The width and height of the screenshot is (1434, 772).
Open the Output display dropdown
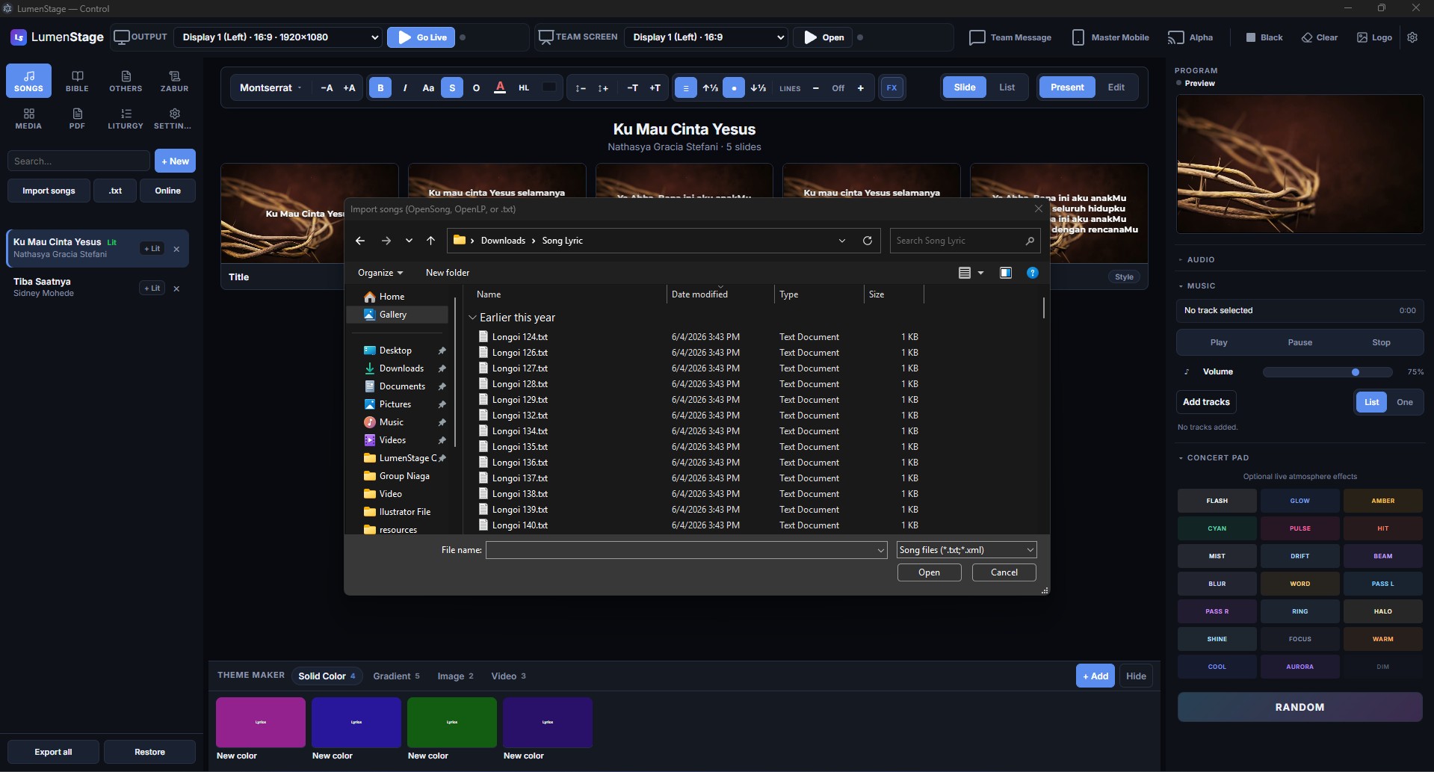coord(279,37)
